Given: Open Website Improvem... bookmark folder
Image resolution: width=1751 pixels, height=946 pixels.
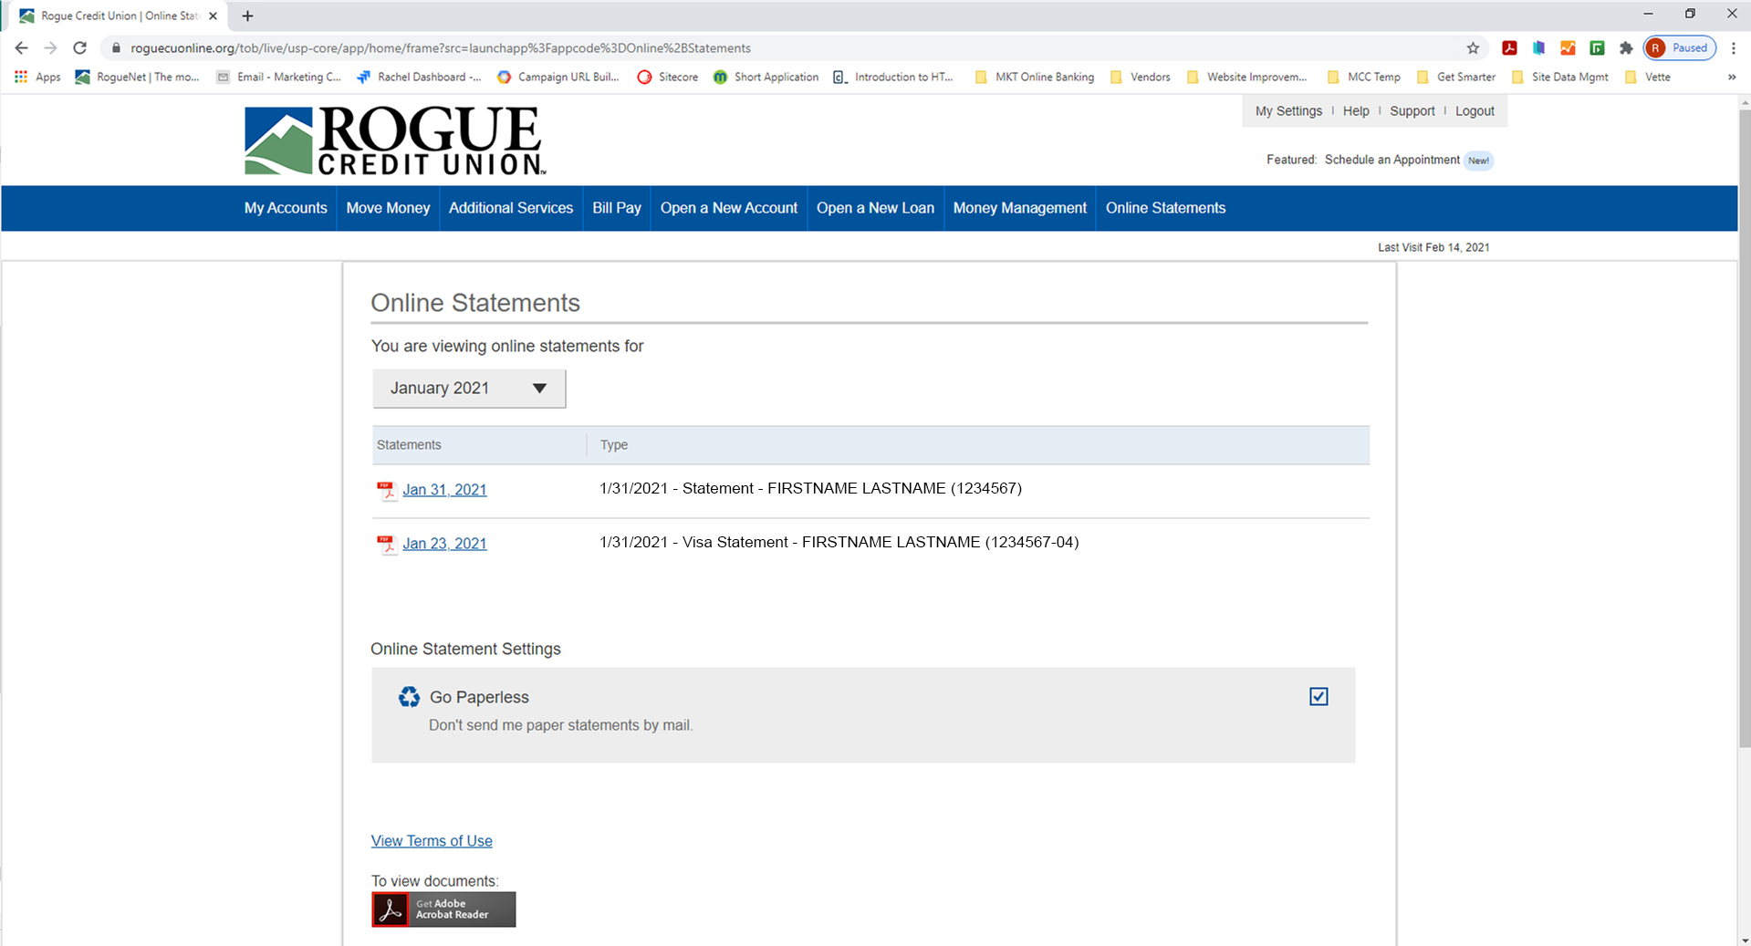Looking at the screenshot, I should click(x=1247, y=78).
